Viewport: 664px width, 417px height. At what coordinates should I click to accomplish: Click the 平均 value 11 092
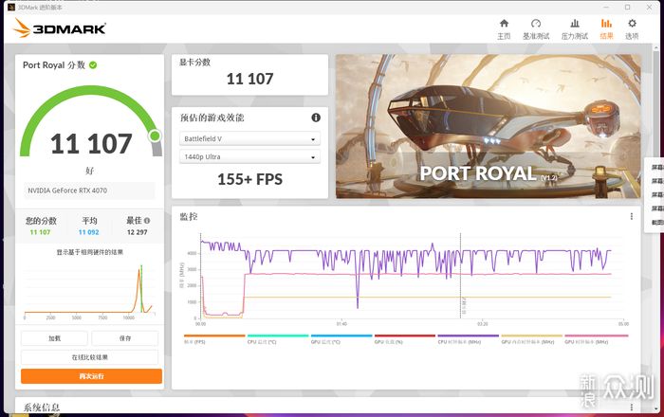tap(88, 232)
